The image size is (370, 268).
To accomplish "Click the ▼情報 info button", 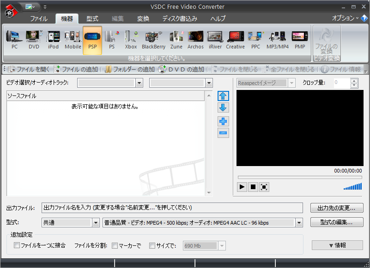I will pos(338,245).
